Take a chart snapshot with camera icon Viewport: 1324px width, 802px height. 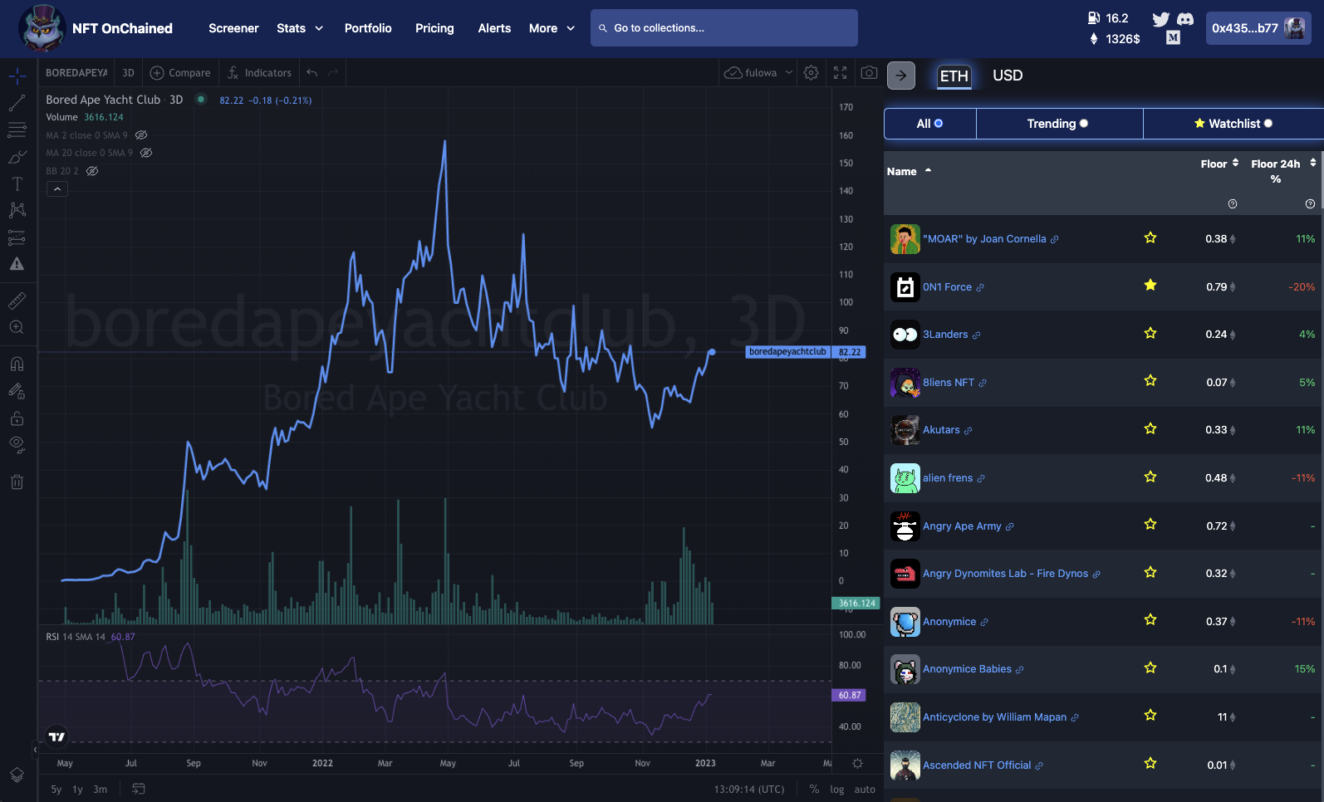pos(869,73)
